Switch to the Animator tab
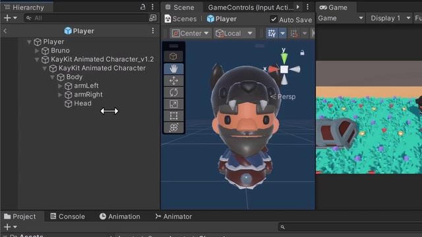Image resolution: width=422 pixels, height=237 pixels. coord(173,217)
